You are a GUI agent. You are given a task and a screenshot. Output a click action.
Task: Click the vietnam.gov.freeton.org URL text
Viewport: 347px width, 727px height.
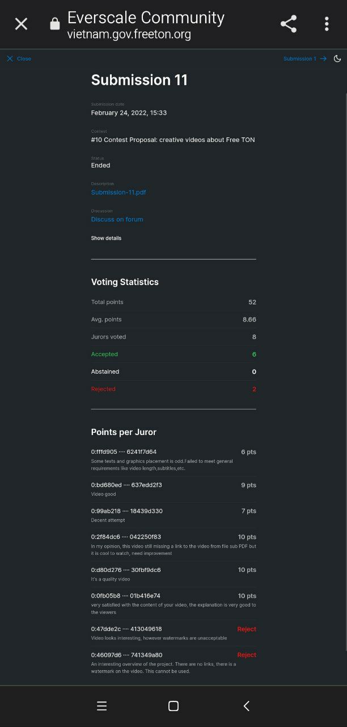[x=129, y=34]
